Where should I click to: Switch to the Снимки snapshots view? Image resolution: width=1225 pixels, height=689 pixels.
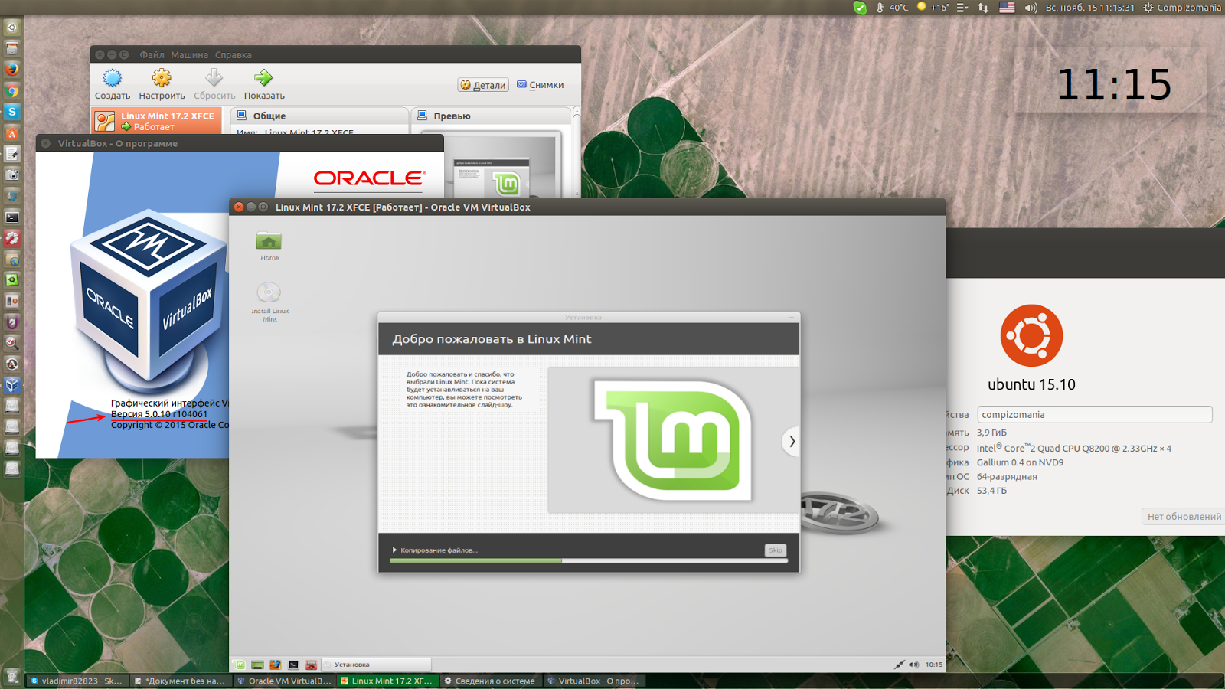point(540,85)
